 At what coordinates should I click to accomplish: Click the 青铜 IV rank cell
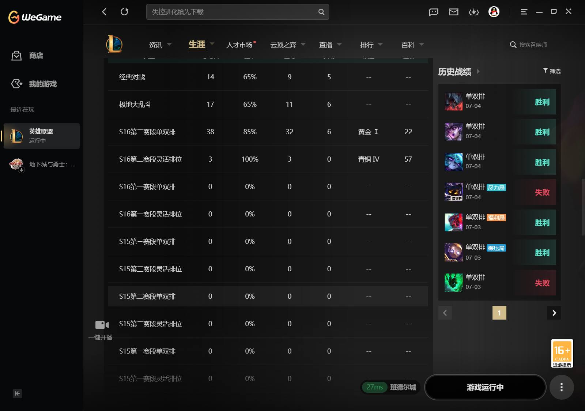[x=369, y=159]
